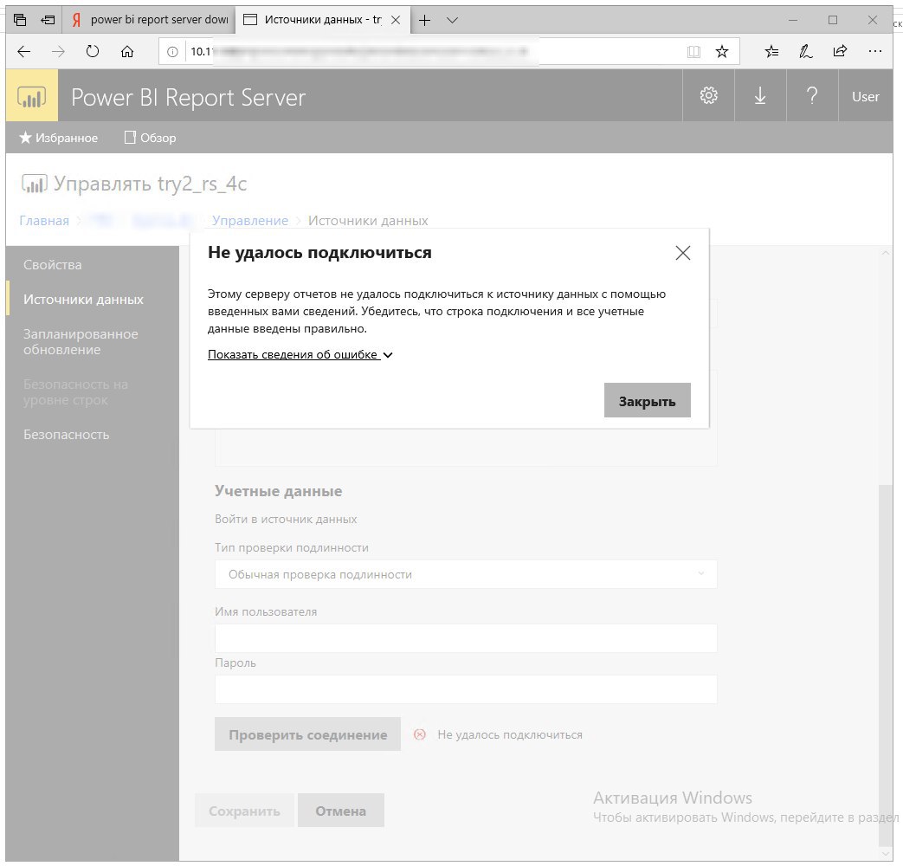Viewport: 903px width, 866px height.
Task: Toggle reading view icon
Action: (x=693, y=52)
